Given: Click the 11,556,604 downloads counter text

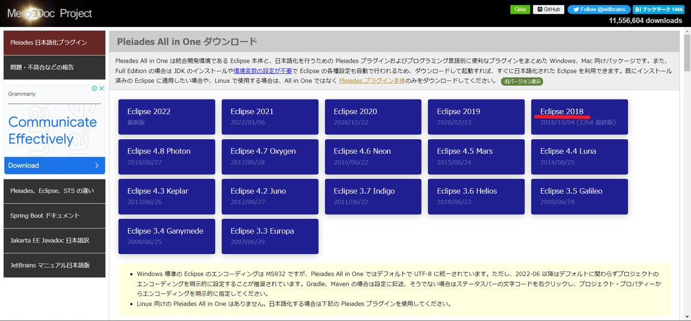Looking at the screenshot, I should 646,21.
